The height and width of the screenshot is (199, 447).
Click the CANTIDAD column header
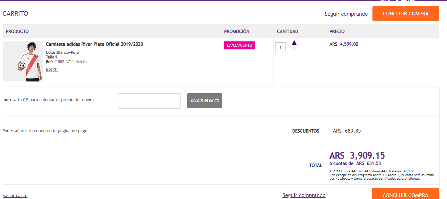[288, 31]
